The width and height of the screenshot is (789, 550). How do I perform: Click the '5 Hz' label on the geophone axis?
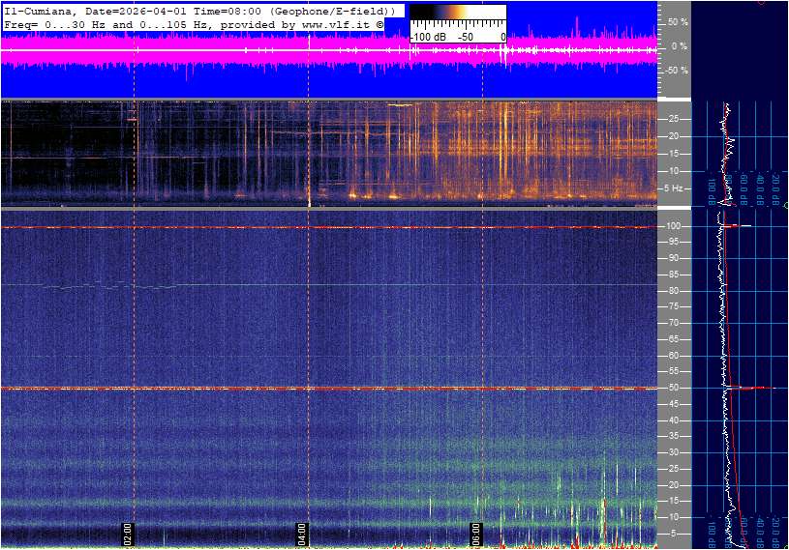[673, 188]
